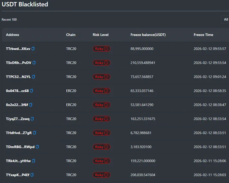Select freeze balance 88,995.000000
Screen dimensions: 229x183
point(142,49)
